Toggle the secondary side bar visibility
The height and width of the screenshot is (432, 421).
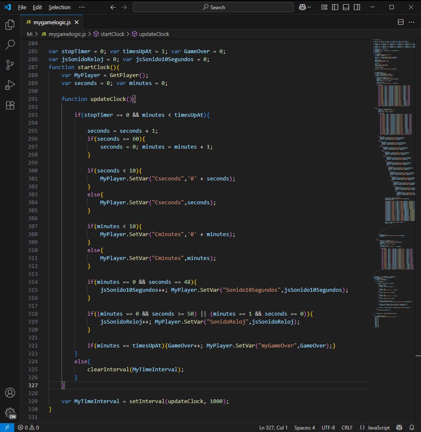pos(356,7)
